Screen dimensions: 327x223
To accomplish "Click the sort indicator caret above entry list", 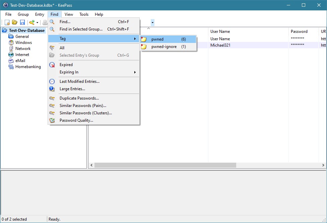I will [x=148, y=28].
